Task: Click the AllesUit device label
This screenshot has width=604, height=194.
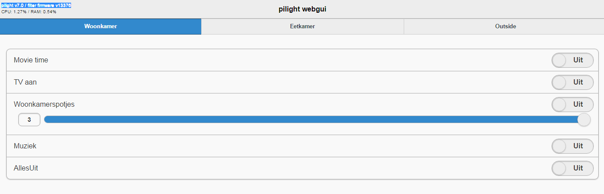Action: 26,168
